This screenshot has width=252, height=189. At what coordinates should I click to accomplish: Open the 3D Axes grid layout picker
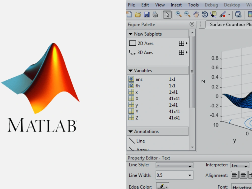pos(183,52)
